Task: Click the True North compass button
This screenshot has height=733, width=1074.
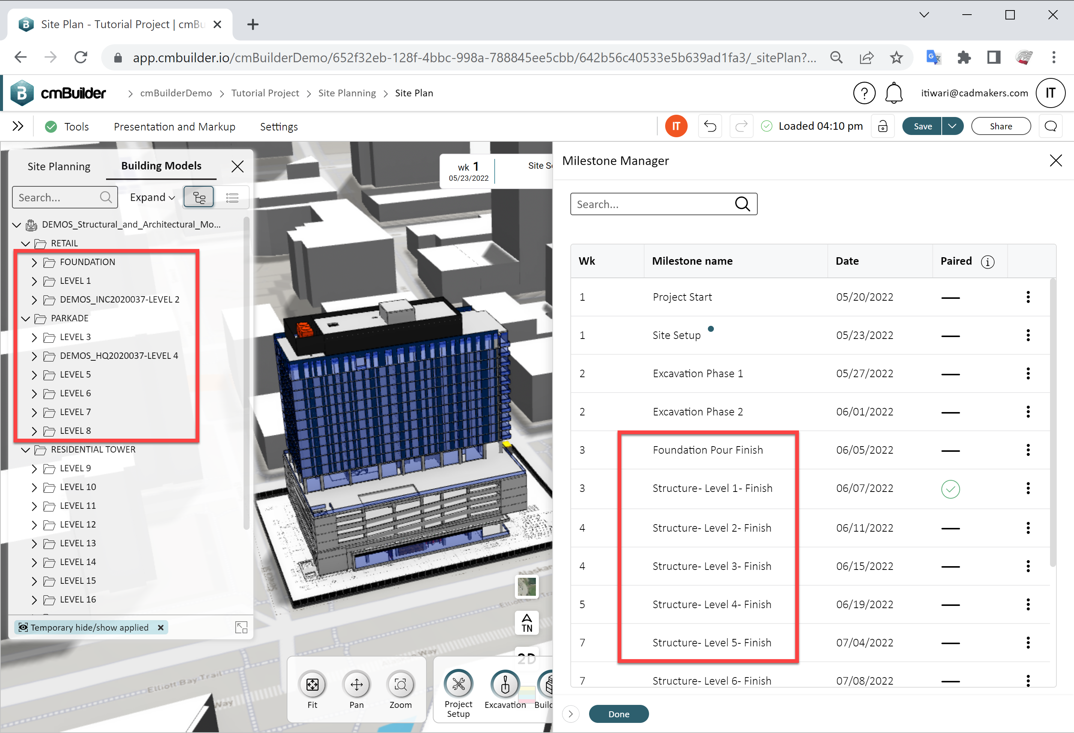Action: [527, 623]
